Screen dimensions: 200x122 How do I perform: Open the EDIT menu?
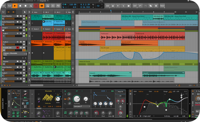pyautogui.click(x=135, y=6)
